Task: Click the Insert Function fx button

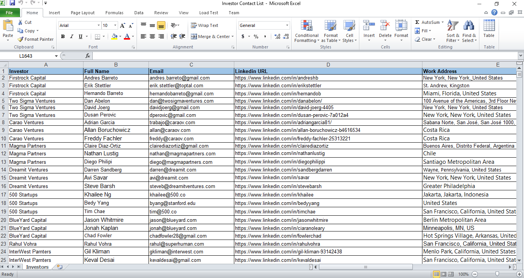Action: click(x=88, y=55)
